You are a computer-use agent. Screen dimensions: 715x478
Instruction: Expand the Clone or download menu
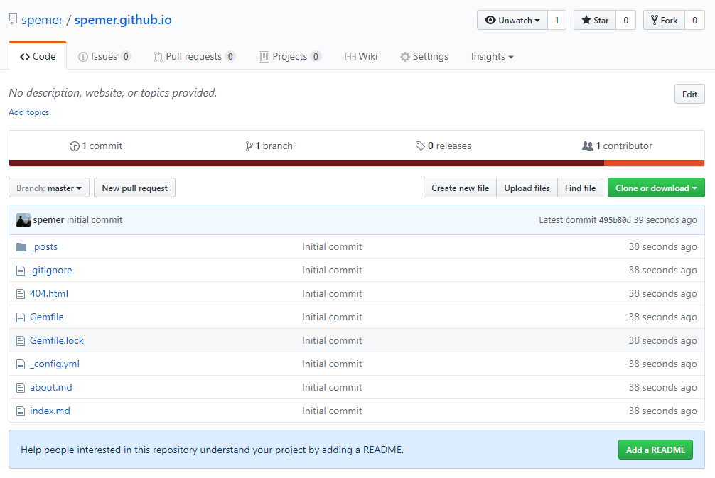[x=656, y=188]
